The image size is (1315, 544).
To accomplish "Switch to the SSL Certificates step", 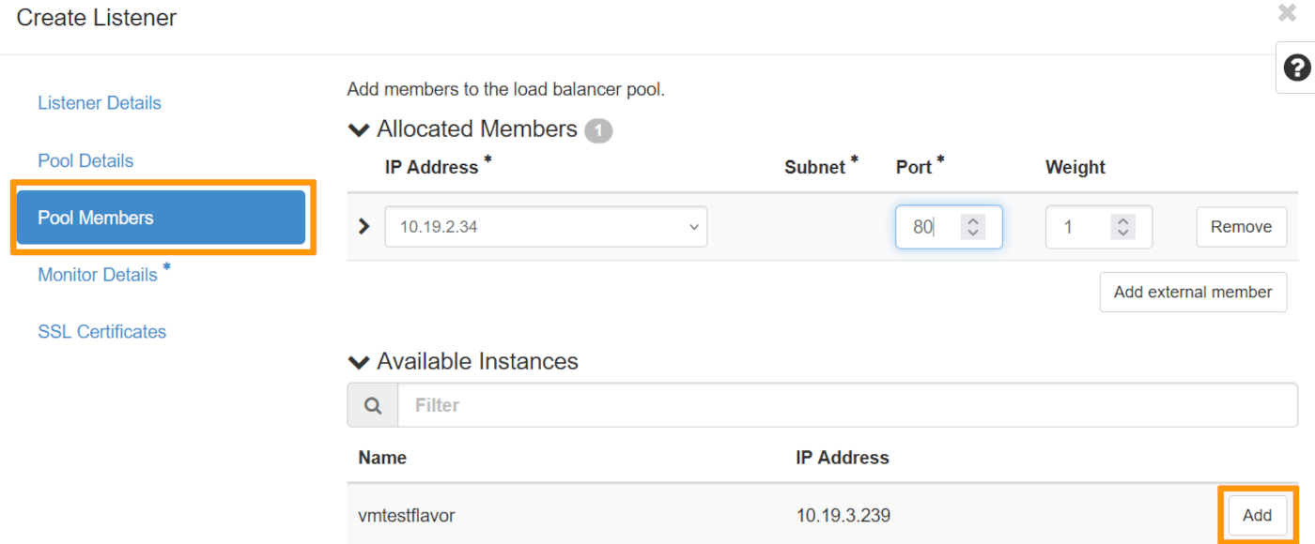I will 101,331.
